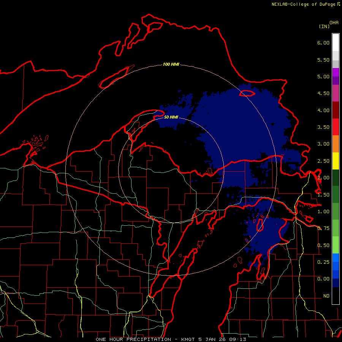Screen dimensions: 342x342
Task: Select the 5.00 legend value
Action: pos(323,76)
